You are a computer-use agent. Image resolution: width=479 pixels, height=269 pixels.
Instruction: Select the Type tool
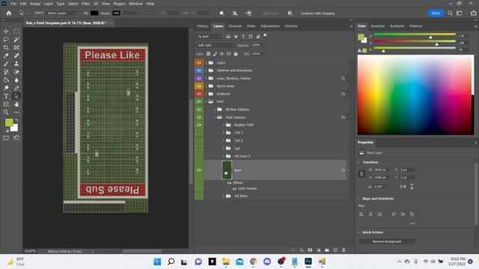click(6, 96)
